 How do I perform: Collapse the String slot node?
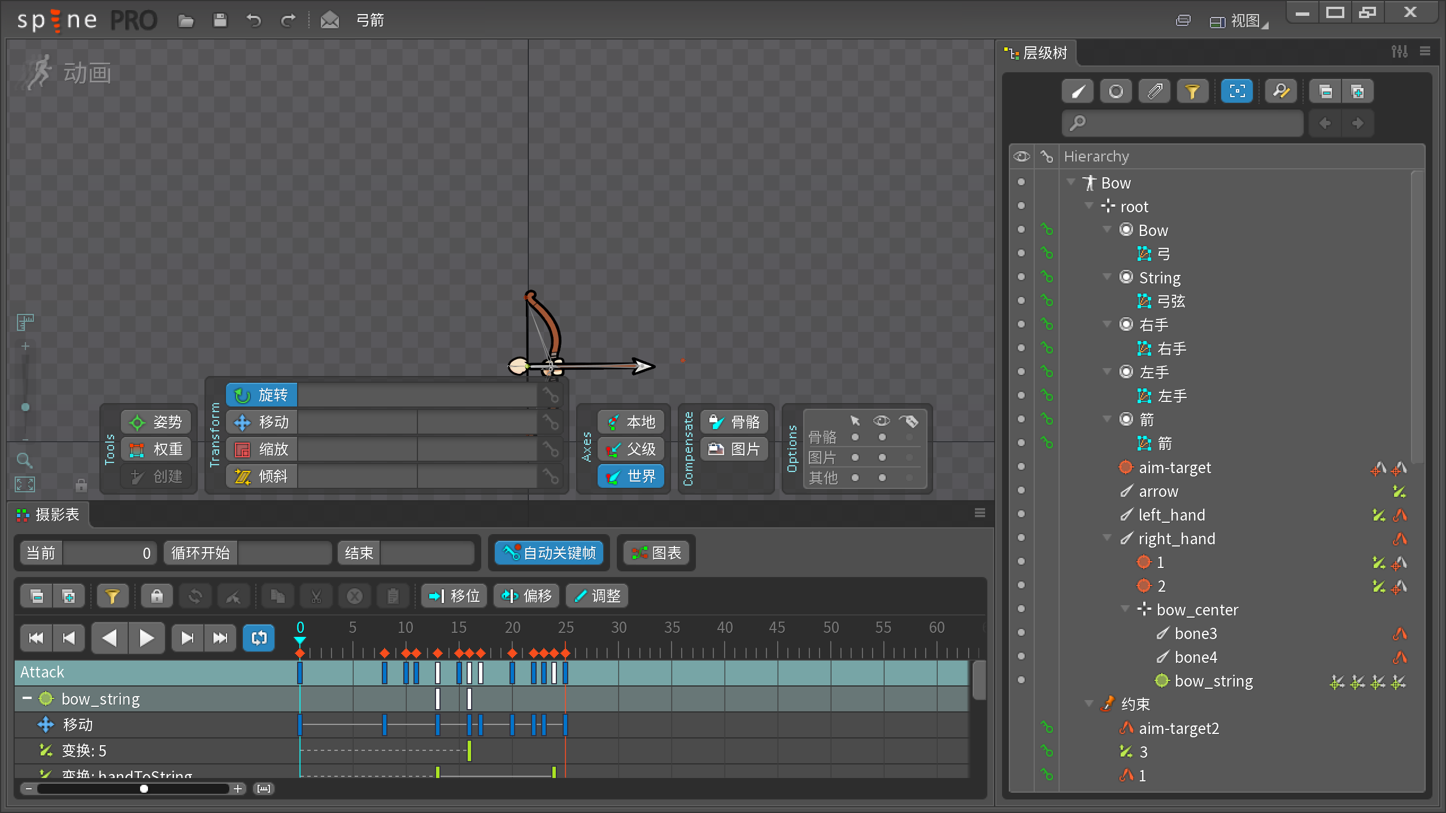(1107, 277)
